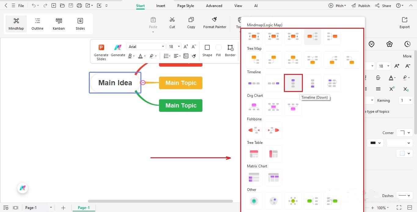
Task: Click the Fill color circle
Action: click(x=219, y=47)
